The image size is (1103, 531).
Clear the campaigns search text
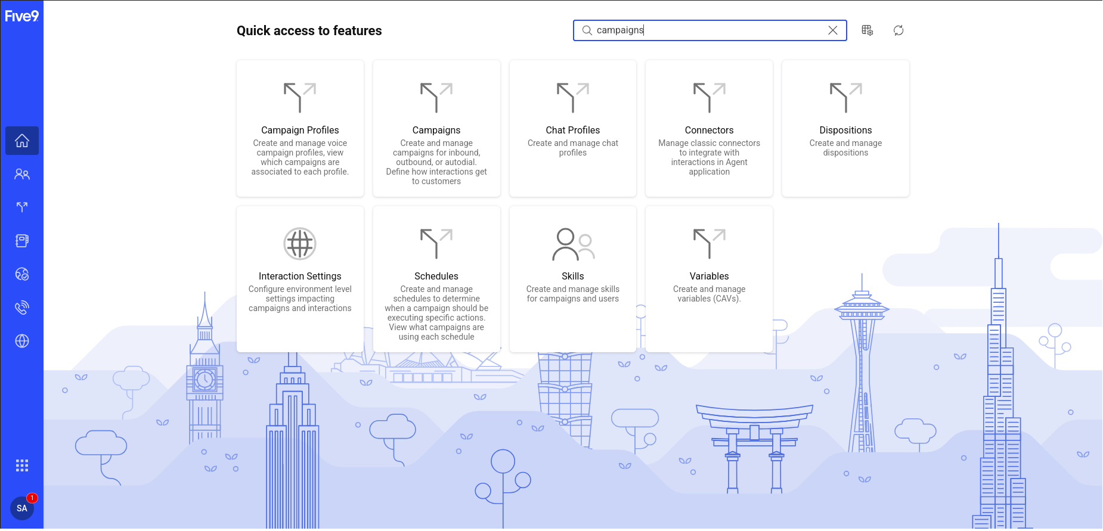pyautogui.click(x=833, y=30)
